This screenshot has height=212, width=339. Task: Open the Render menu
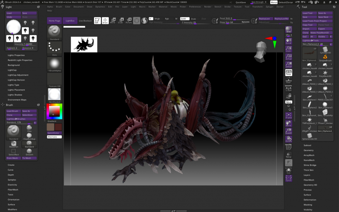(x=208, y=7)
